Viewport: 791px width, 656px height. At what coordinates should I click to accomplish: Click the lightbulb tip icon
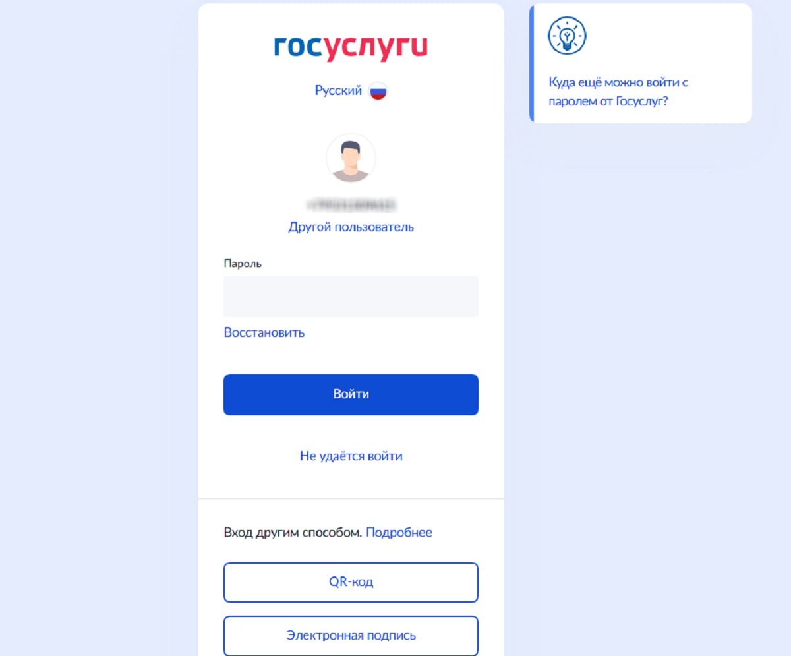pyautogui.click(x=567, y=36)
